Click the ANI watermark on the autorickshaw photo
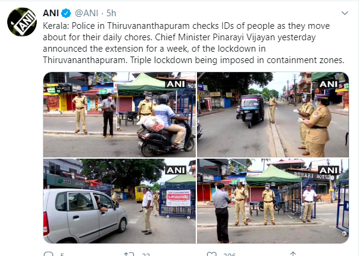Screen dimensions: 359x256 (x=328, y=84)
